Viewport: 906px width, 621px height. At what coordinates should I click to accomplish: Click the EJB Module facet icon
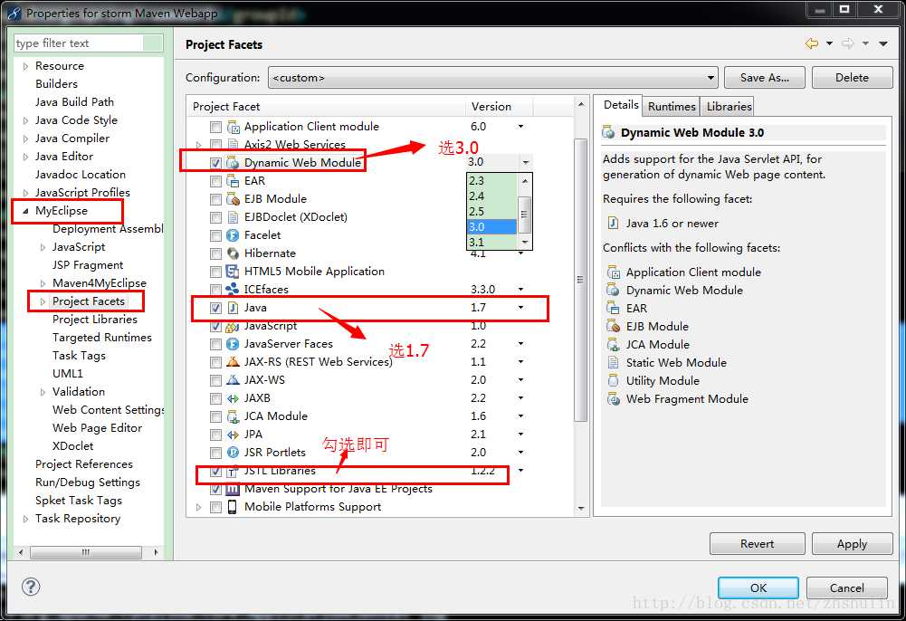point(233,199)
